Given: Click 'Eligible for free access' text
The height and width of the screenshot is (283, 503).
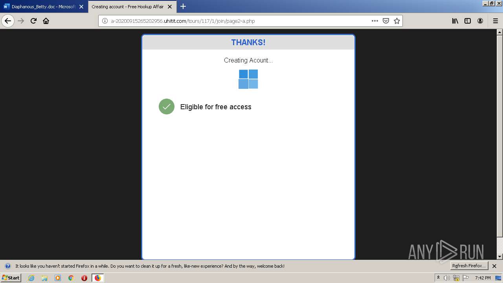Looking at the screenshot, I should click(216, 107).
